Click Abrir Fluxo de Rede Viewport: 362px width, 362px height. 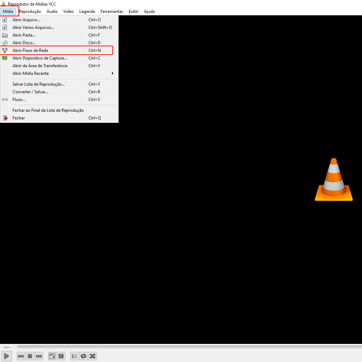point(59,50)
